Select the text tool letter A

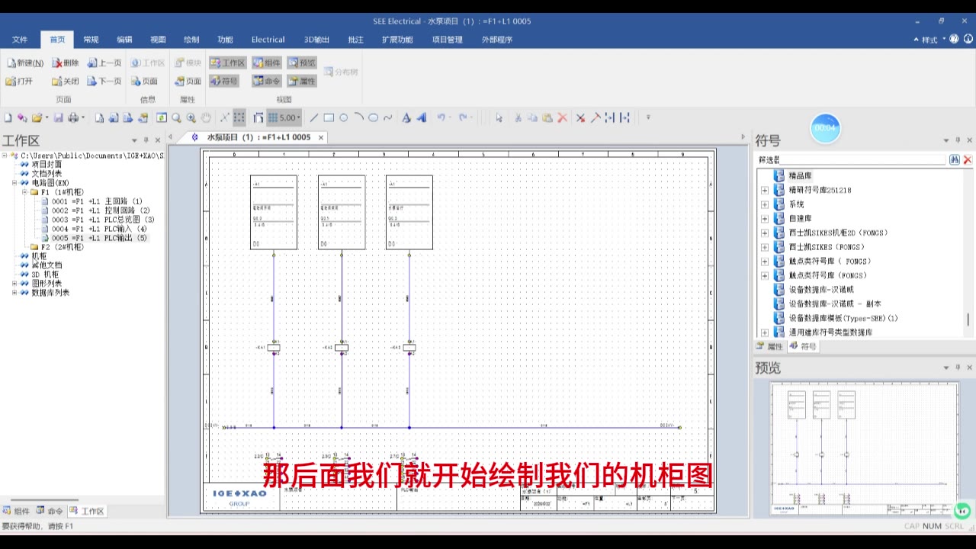(x=406, y=117)
